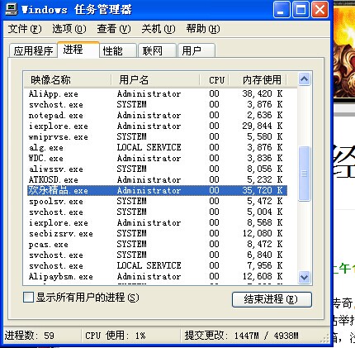Click LOCAL SERVICE on the alg.exe row
Screen dimensions: 355x348
coord(149,147)
